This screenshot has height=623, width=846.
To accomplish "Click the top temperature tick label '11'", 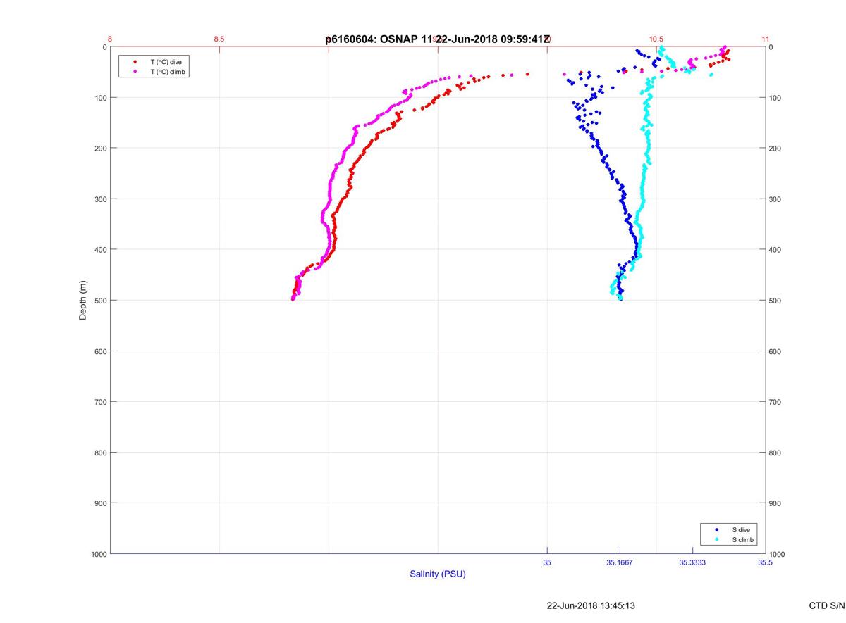I will pos(766,39).
